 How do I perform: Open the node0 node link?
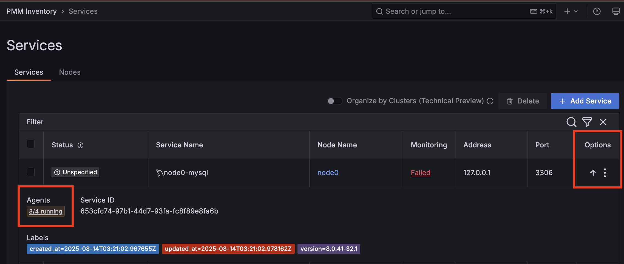tap(328, 173)
